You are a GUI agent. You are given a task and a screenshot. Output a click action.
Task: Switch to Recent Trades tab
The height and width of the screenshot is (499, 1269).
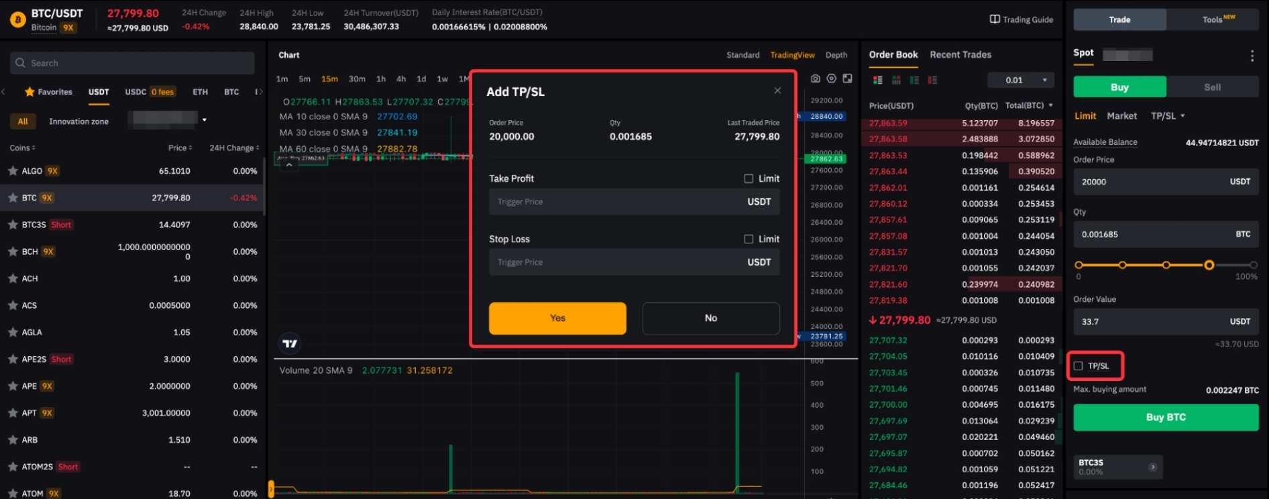coord(960,55)
